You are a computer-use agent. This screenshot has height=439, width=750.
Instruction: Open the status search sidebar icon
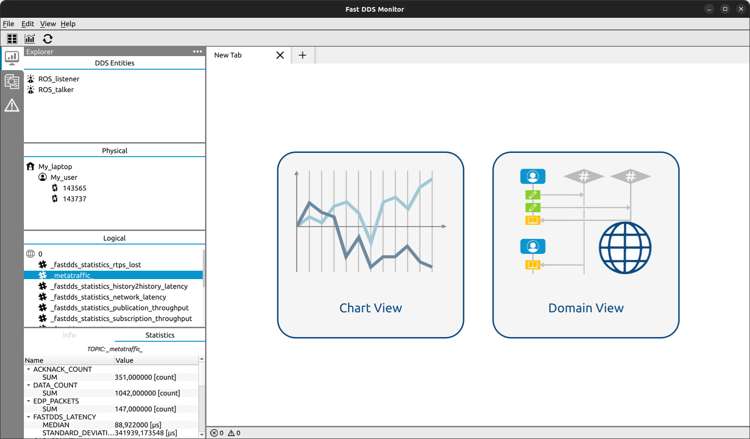(12, 82)
